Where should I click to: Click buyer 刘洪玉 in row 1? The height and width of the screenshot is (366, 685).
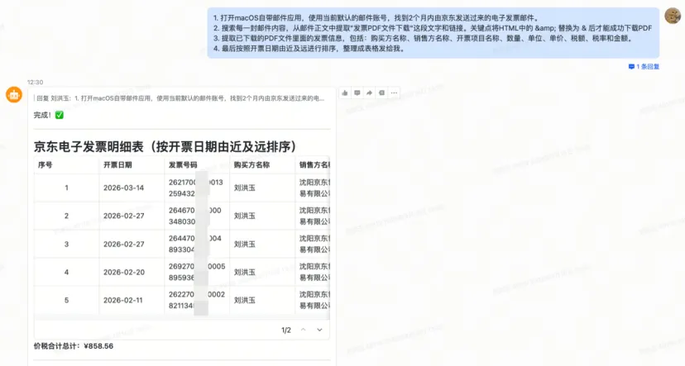[x=245, y=188]
